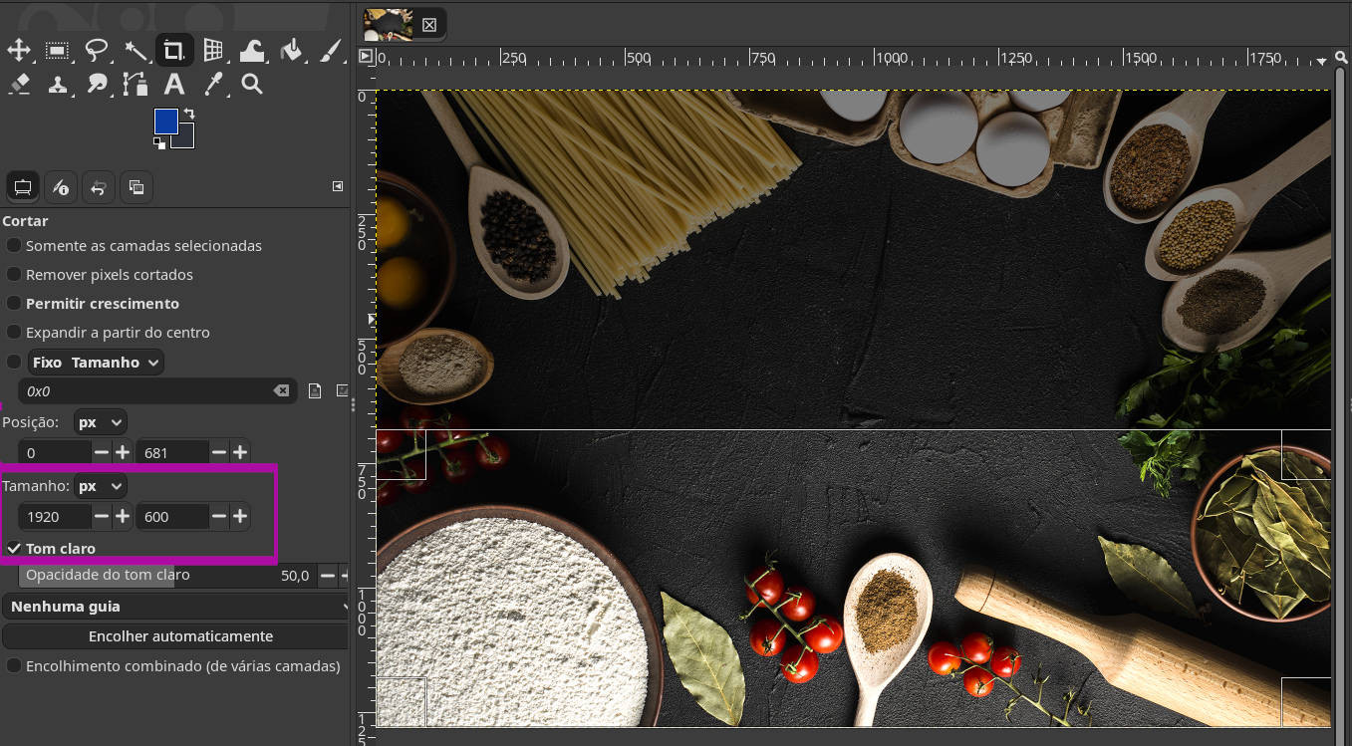This screenshot has height=746, width=1352.
Task: Switch to the Undo History tab
Action: (x=99, y=187)
